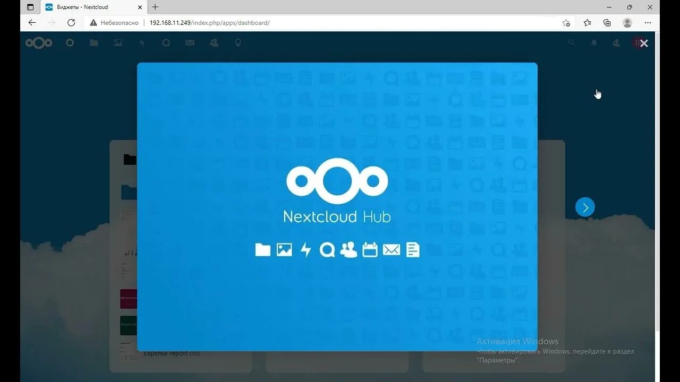
Task: Open the browser Collections icon
Action: coord(607,23)
